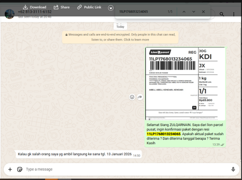Image resolution: width=242 pixels, height=180 pixels.
Task: Click the 14:50 received message timestamp
Action: click(136, 155)
